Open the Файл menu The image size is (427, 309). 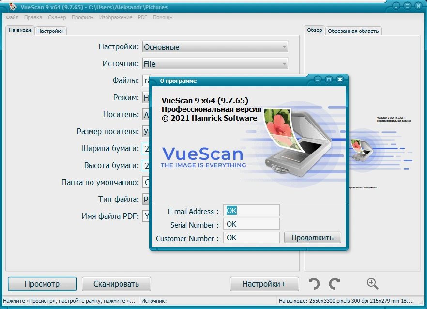pos(12,17)
